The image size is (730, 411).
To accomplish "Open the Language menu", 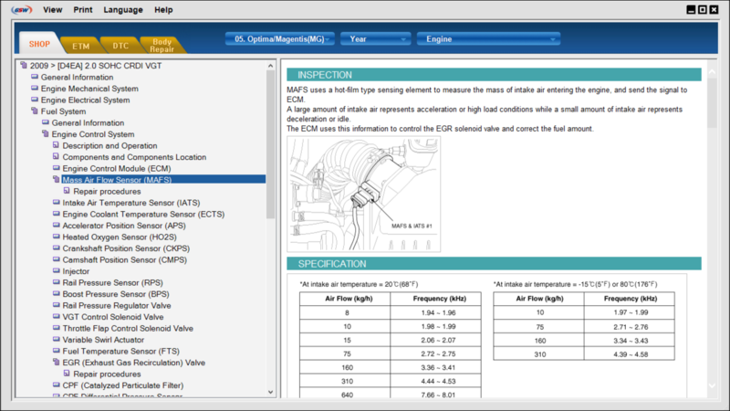I will (123, 10).
